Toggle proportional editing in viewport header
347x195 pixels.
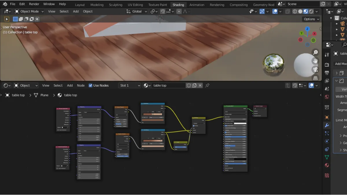179,11
